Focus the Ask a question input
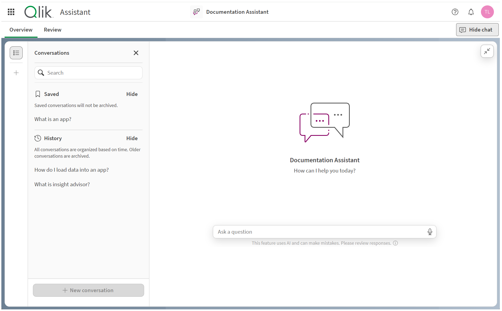The image size is (502, 311). click(x=325, y=232)
